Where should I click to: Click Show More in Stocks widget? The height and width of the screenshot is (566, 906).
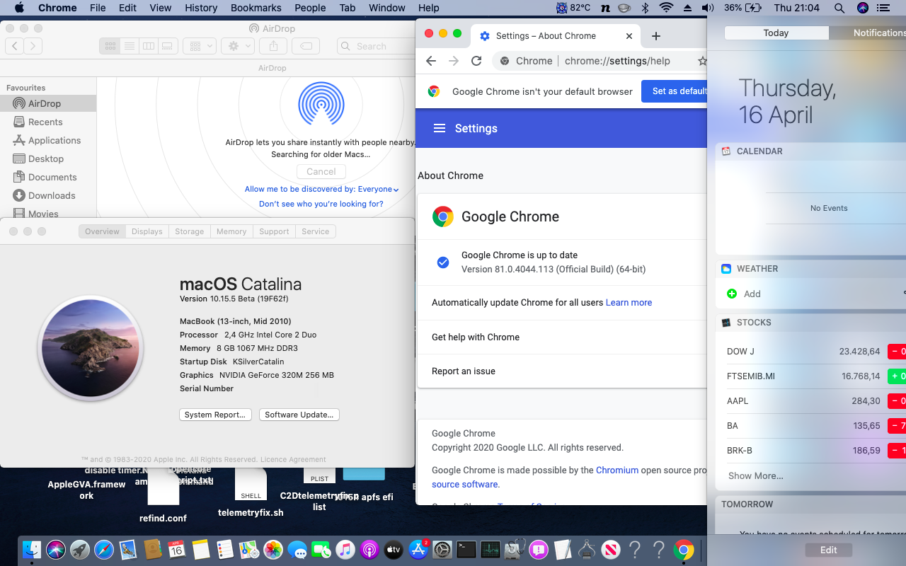click(x=756, y=475)
